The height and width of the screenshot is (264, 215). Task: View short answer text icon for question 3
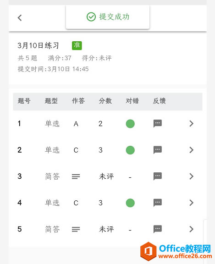click(76, 176)
